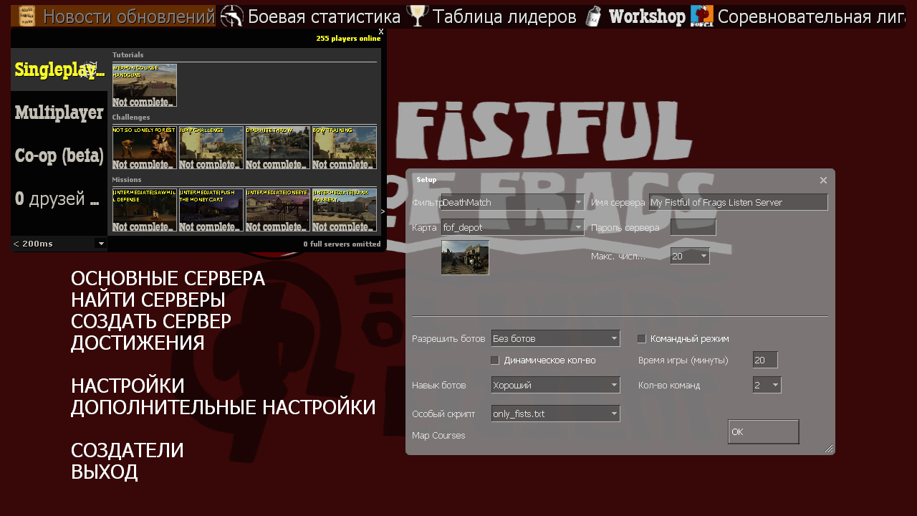917x516 pixels.
Task: Open the 0 друзей friends section
Action: point(59,199)
